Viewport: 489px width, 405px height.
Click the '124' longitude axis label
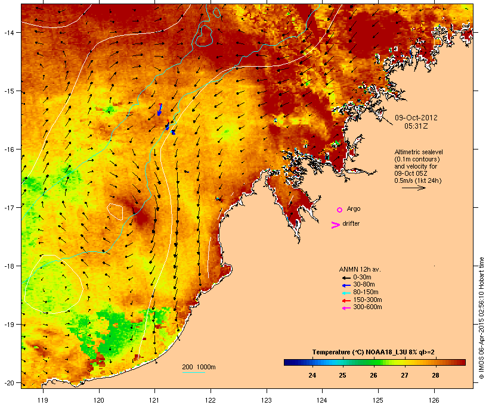click(322, 400)
